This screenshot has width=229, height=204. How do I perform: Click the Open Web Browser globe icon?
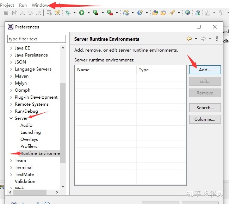click(188, 13)
